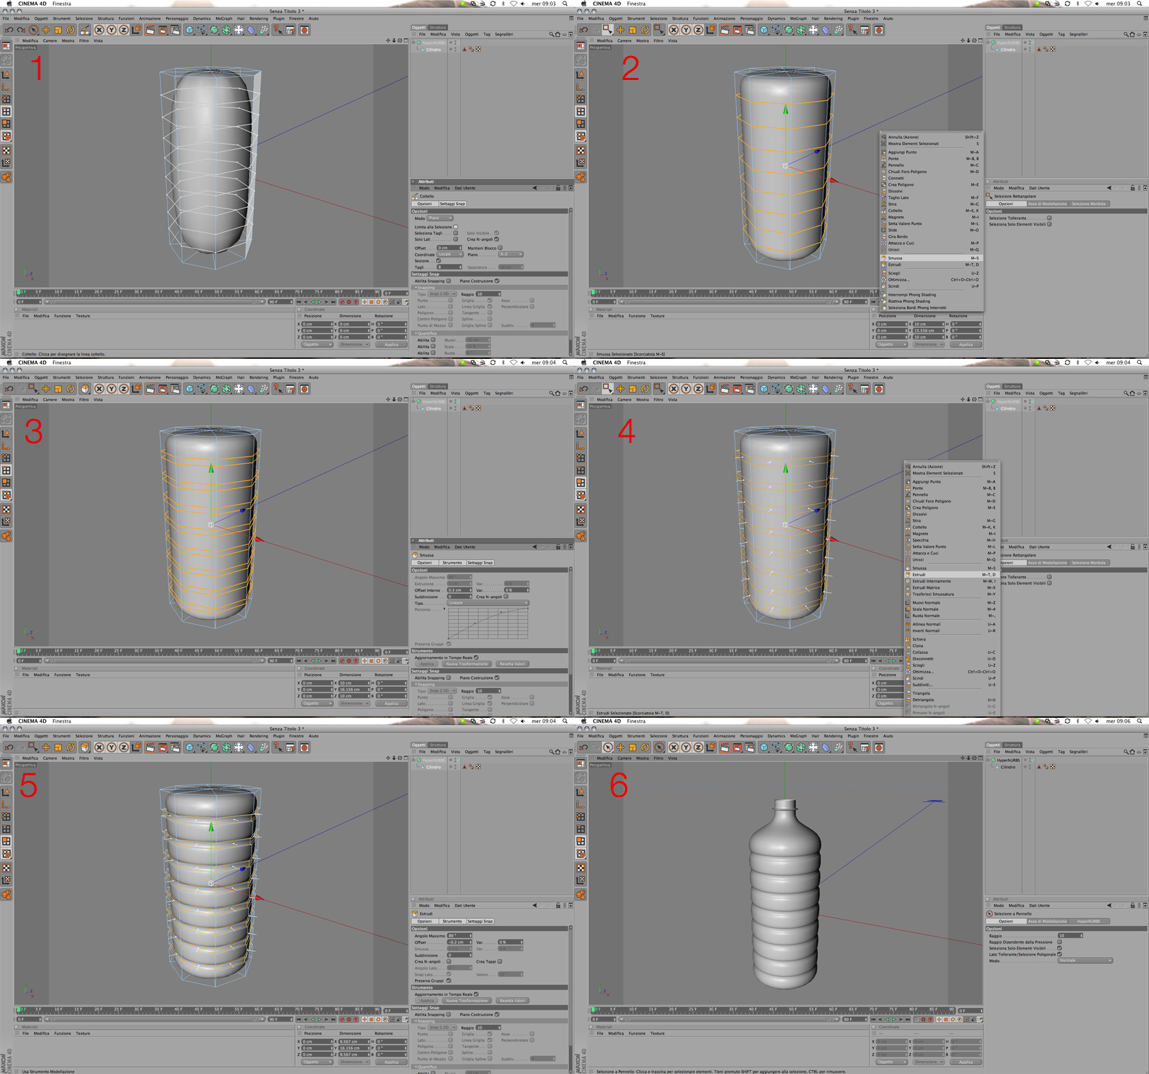This screenshot has height=1074, width=1149.
Task: Click the Tagli value field showing 8
Action: point(449,267)
